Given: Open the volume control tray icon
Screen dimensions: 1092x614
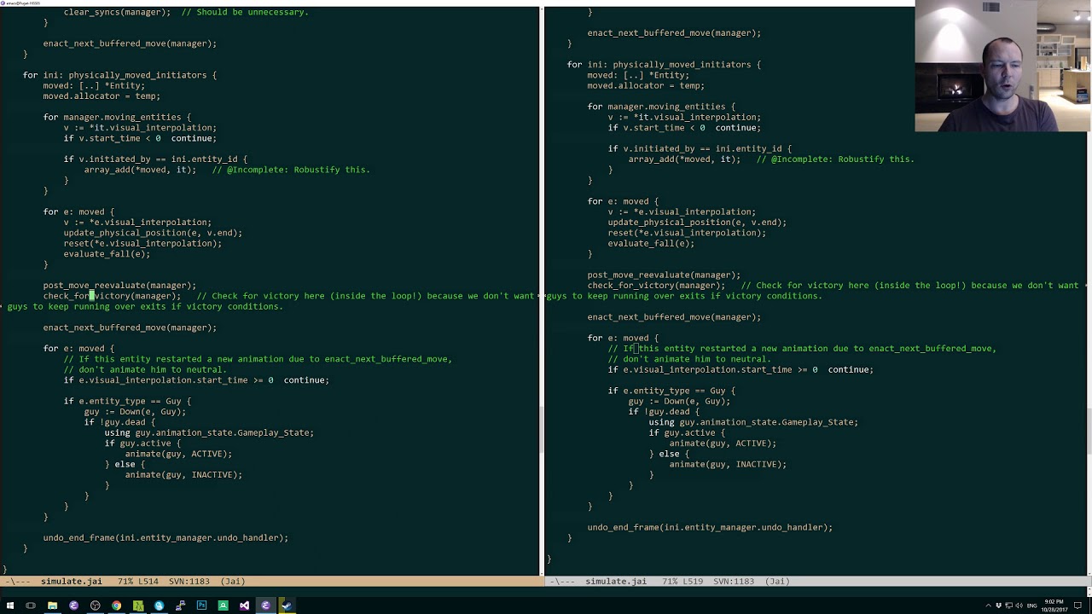Looking at the screenshot, I should (1019, 605).
